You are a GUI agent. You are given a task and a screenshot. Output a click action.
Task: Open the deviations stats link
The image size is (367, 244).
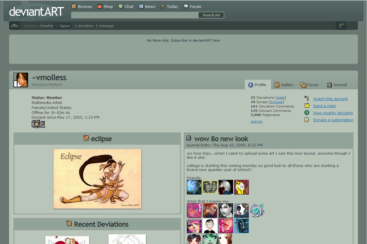[281, 98]
